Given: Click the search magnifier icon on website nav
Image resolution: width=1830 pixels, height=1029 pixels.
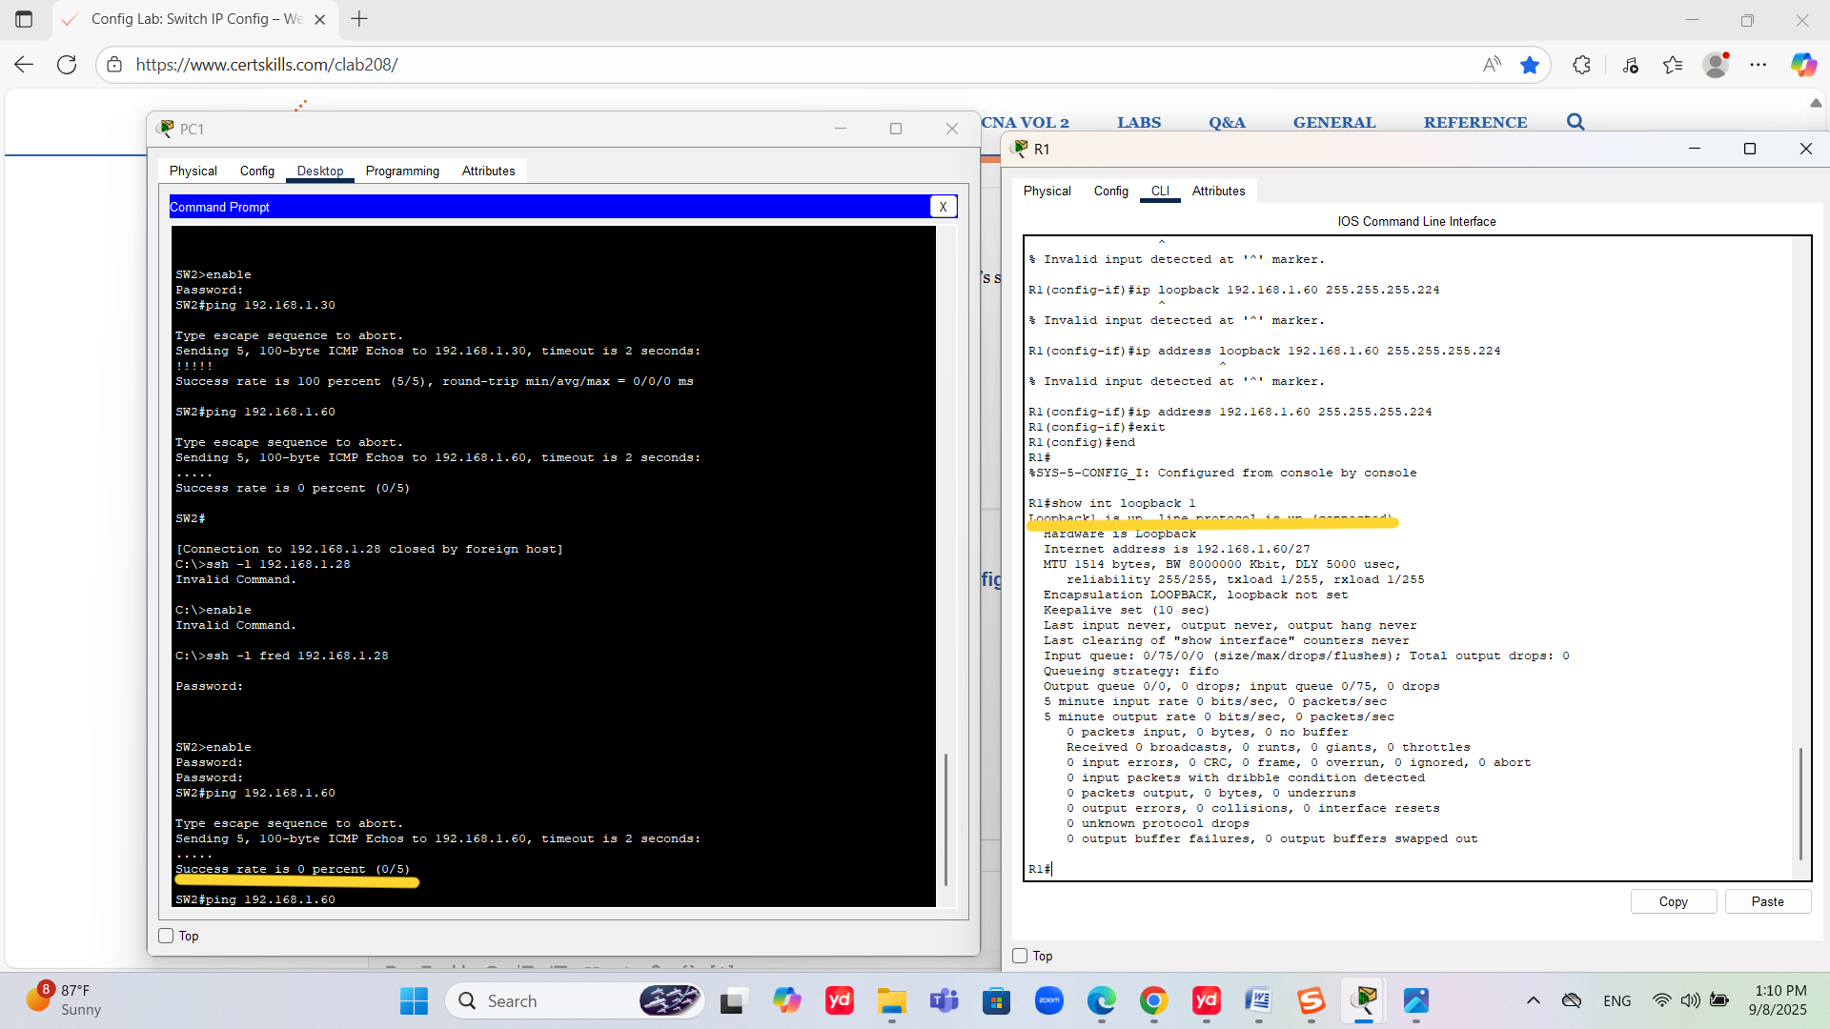Looking at the screenshot, I should click(x=1576, y=122).
